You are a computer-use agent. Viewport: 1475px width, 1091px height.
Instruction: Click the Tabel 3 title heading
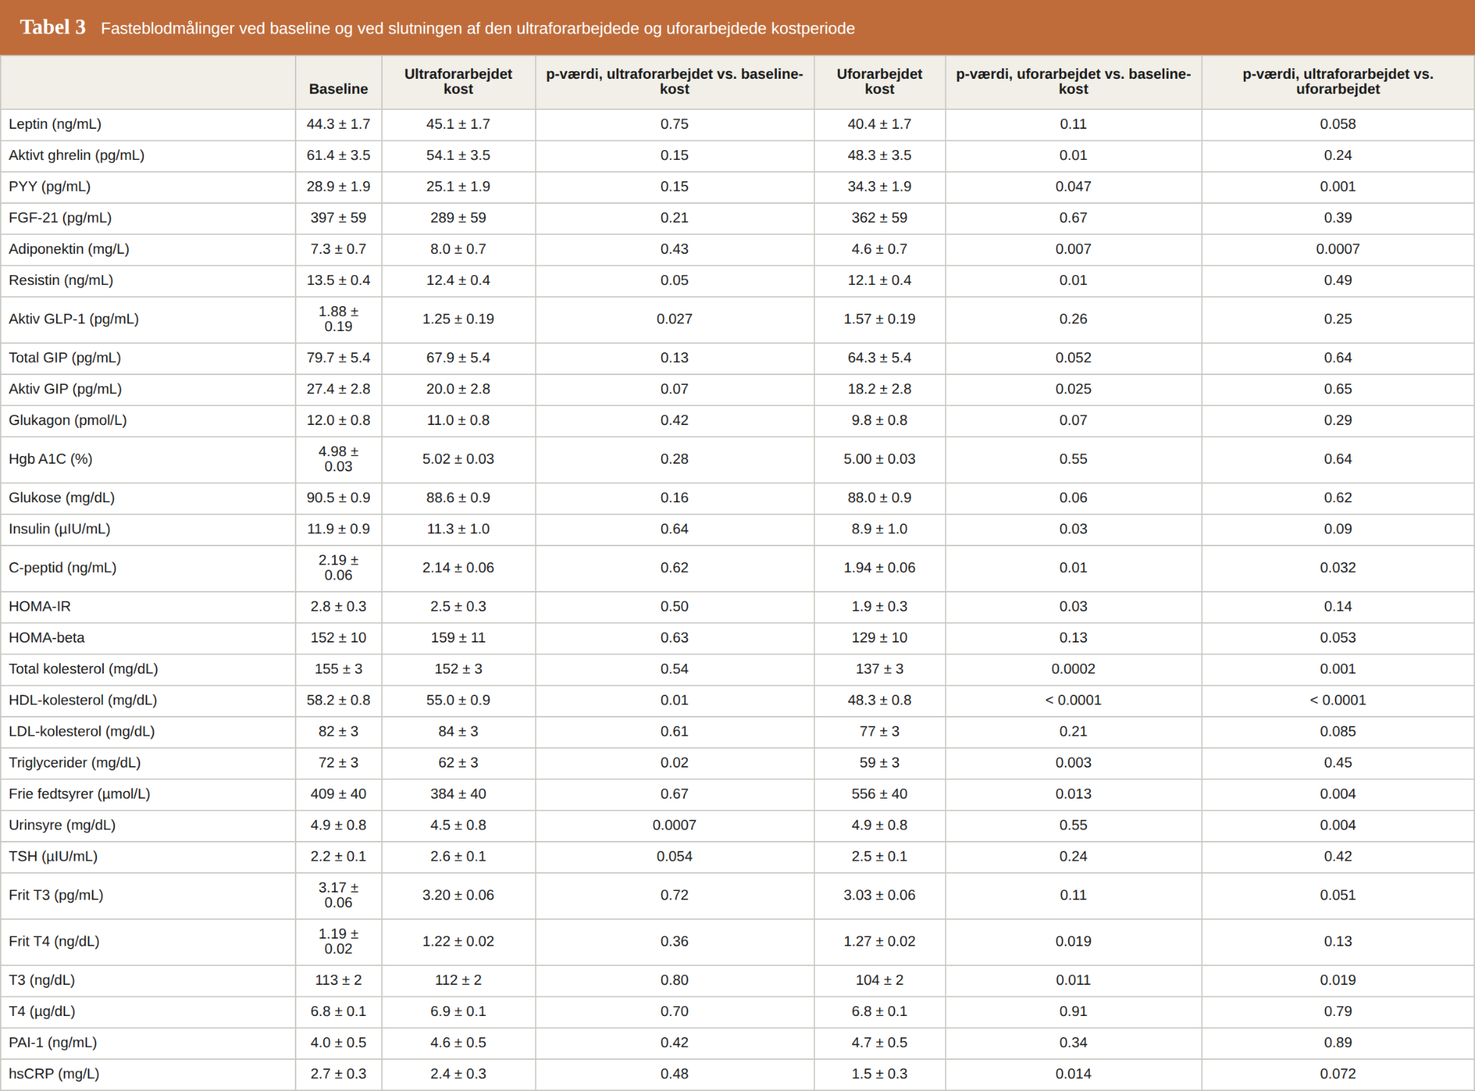pos(53,28)
